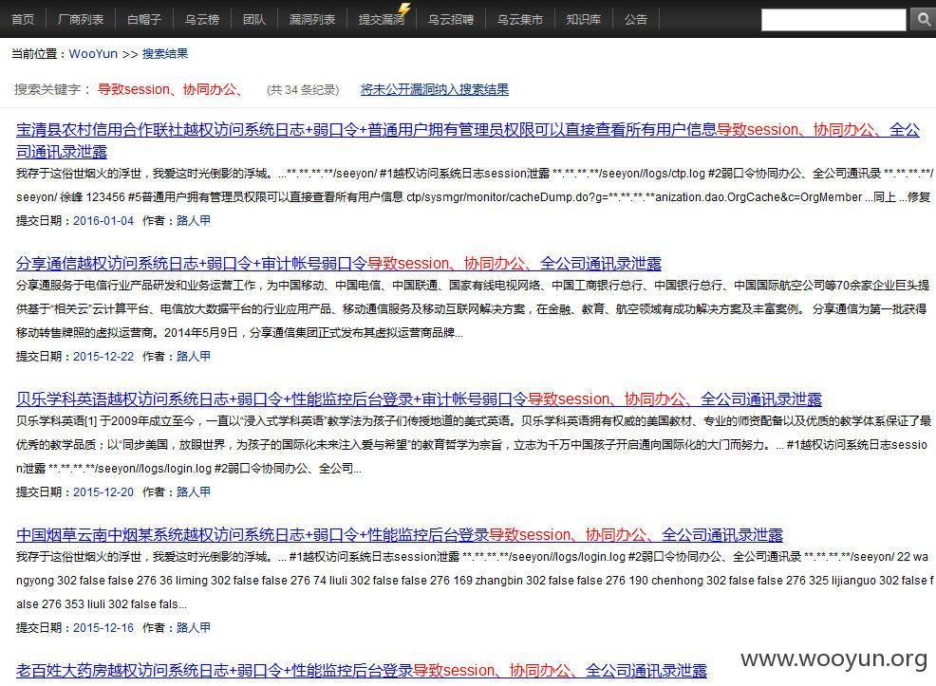936x686 pixels.
Task: Click author 路人甲 for 2016-01-04 entry
Action: click(194, 221)
